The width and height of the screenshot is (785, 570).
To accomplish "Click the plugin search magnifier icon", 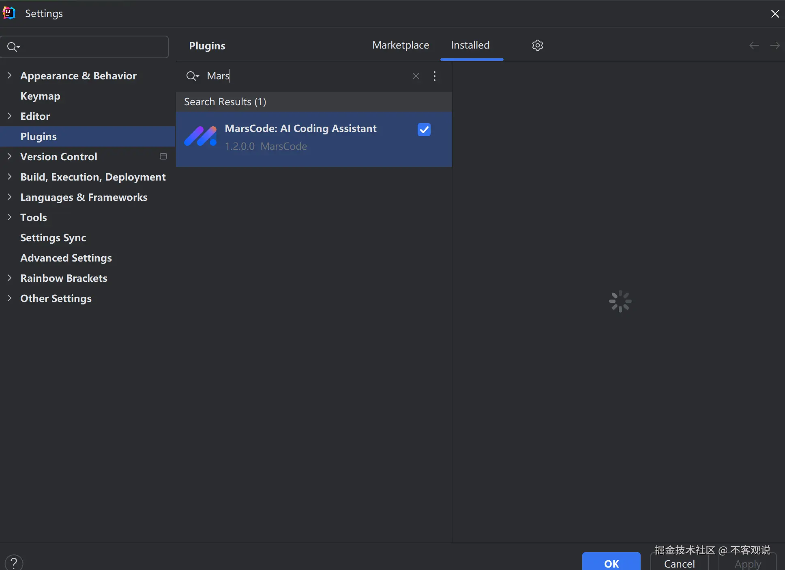I will (192, 76).
